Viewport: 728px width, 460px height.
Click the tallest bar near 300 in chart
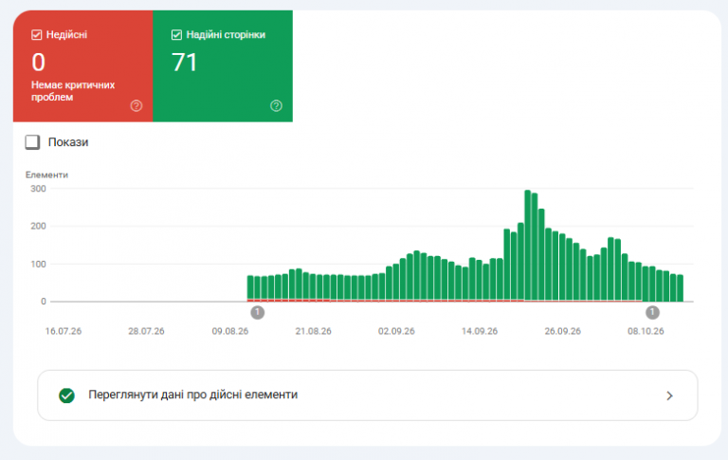pyautogui.click(x=527, y=246)
